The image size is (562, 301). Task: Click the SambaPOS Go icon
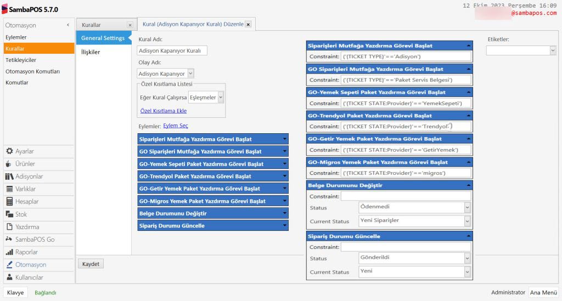[x=9, y=239]
